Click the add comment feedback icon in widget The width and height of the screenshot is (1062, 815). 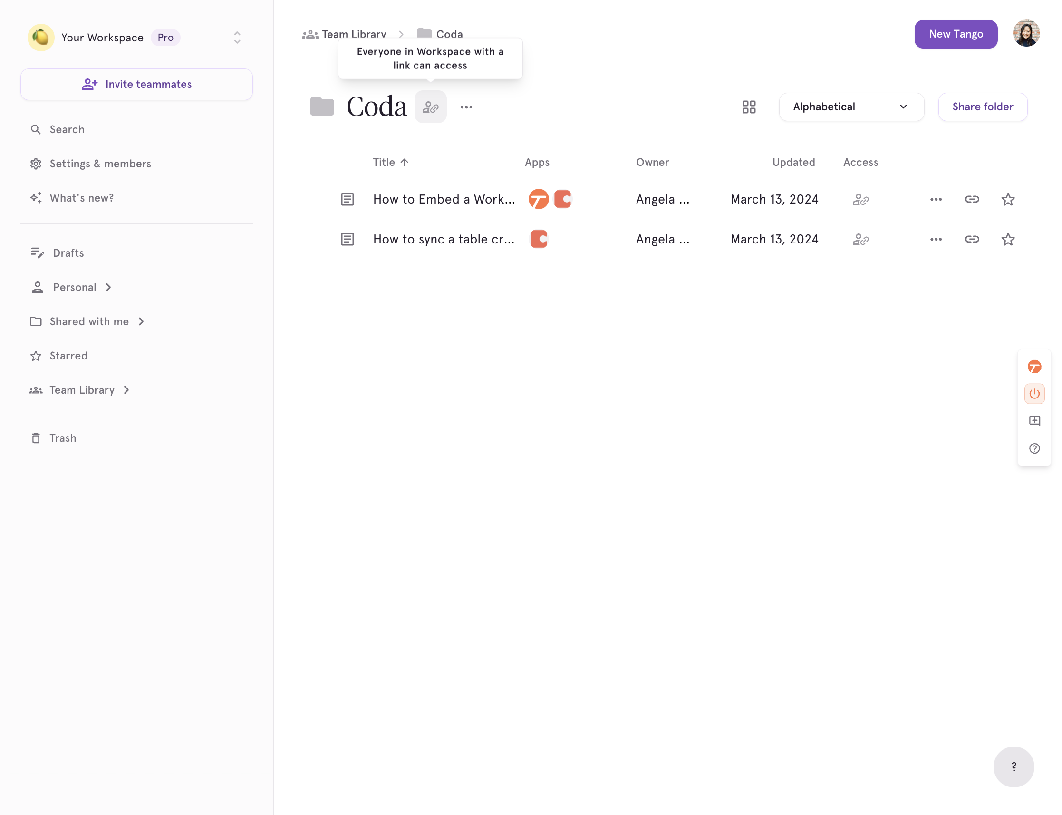[1034, 421]
